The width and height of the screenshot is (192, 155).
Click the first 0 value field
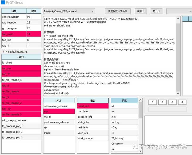coord(153,102)
